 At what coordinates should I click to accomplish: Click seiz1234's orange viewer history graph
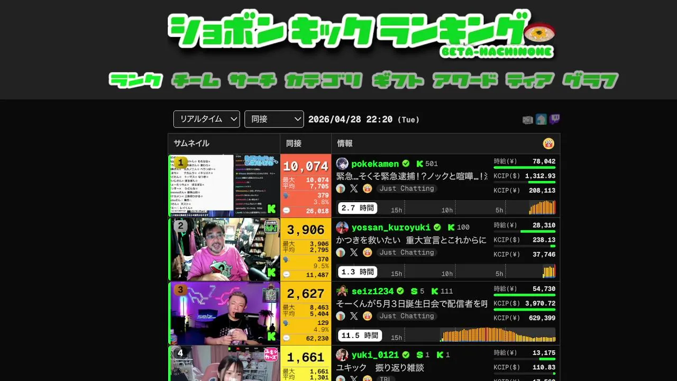(x=498, y=334)
